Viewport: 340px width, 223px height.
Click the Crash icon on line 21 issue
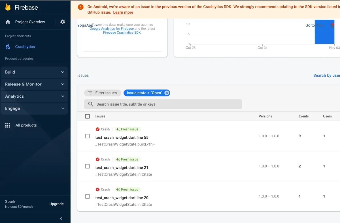(97, 159)
